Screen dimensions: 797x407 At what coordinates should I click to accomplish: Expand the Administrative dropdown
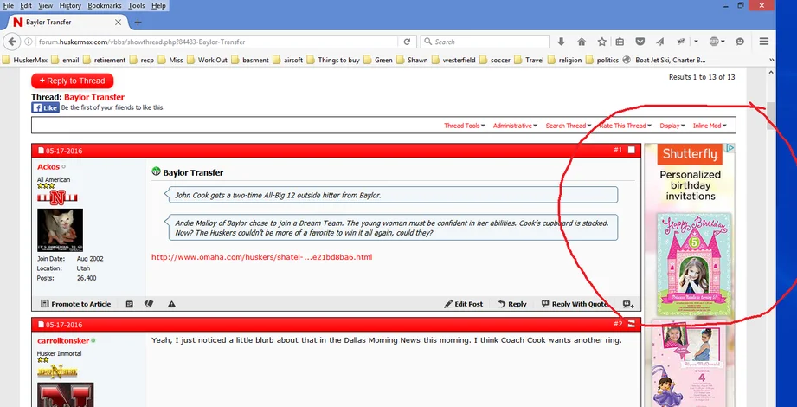tap(515, 126)
